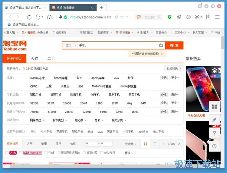Switch to the 极速下载站 browser tab
This screenshot has width=227, height=173.
[26, 8]
